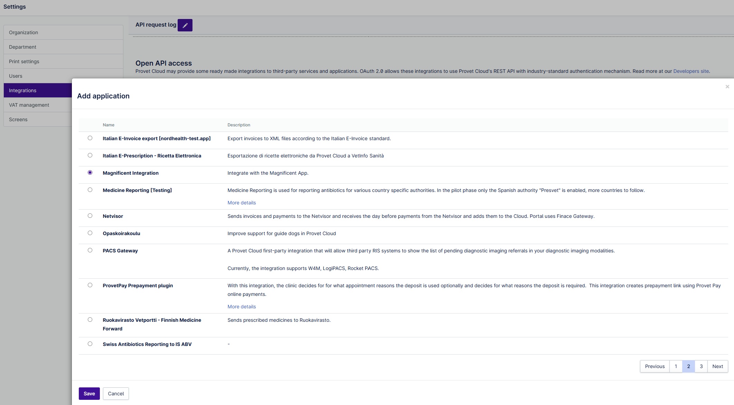Open More details for Medicine Reporting
This screenshot has width=734, height=405.
click(x=242, y=203)
